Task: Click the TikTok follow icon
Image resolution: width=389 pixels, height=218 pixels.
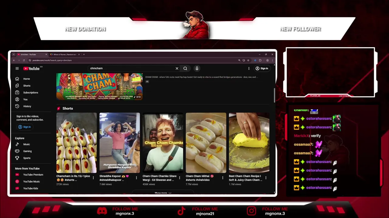Action: click(x=181, y=211)
